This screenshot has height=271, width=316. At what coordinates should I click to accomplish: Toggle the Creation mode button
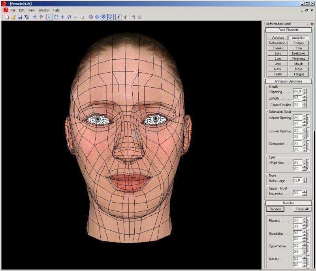point(278,38)
